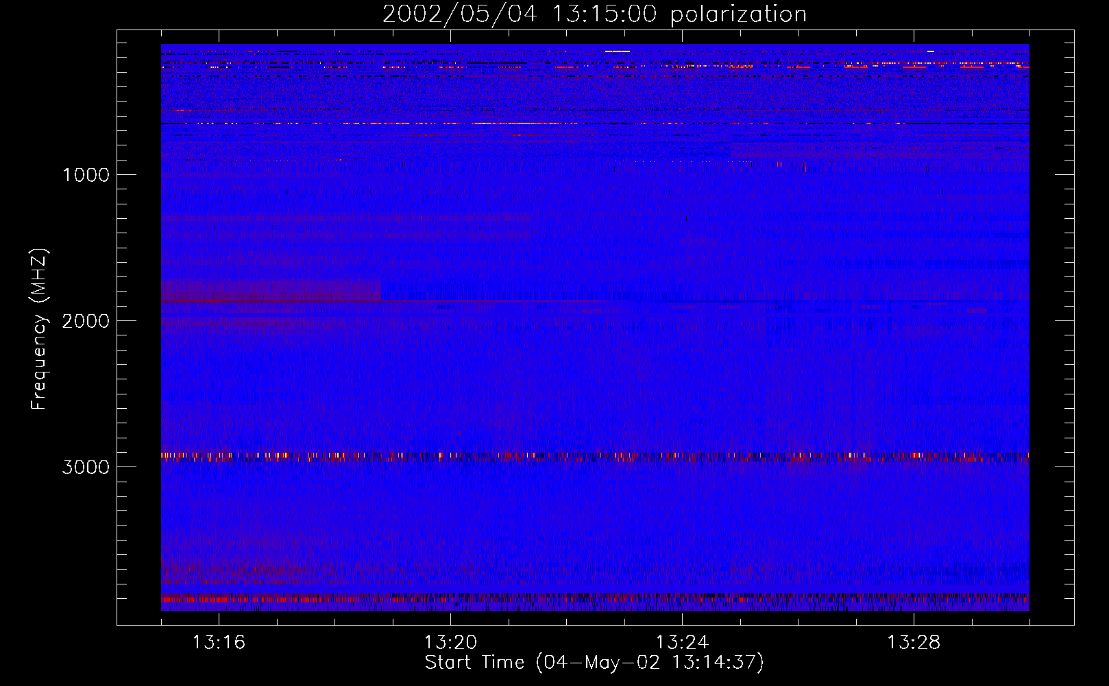Click the 13:16 time tick label

point(219,643)
